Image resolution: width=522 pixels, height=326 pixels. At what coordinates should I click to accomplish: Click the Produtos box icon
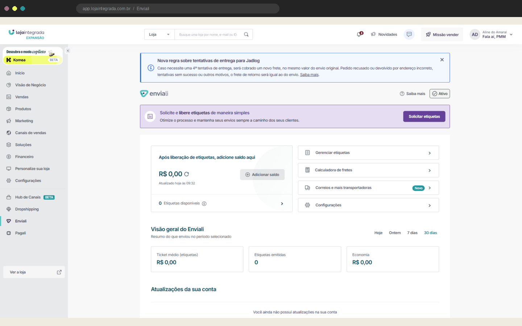9,109
